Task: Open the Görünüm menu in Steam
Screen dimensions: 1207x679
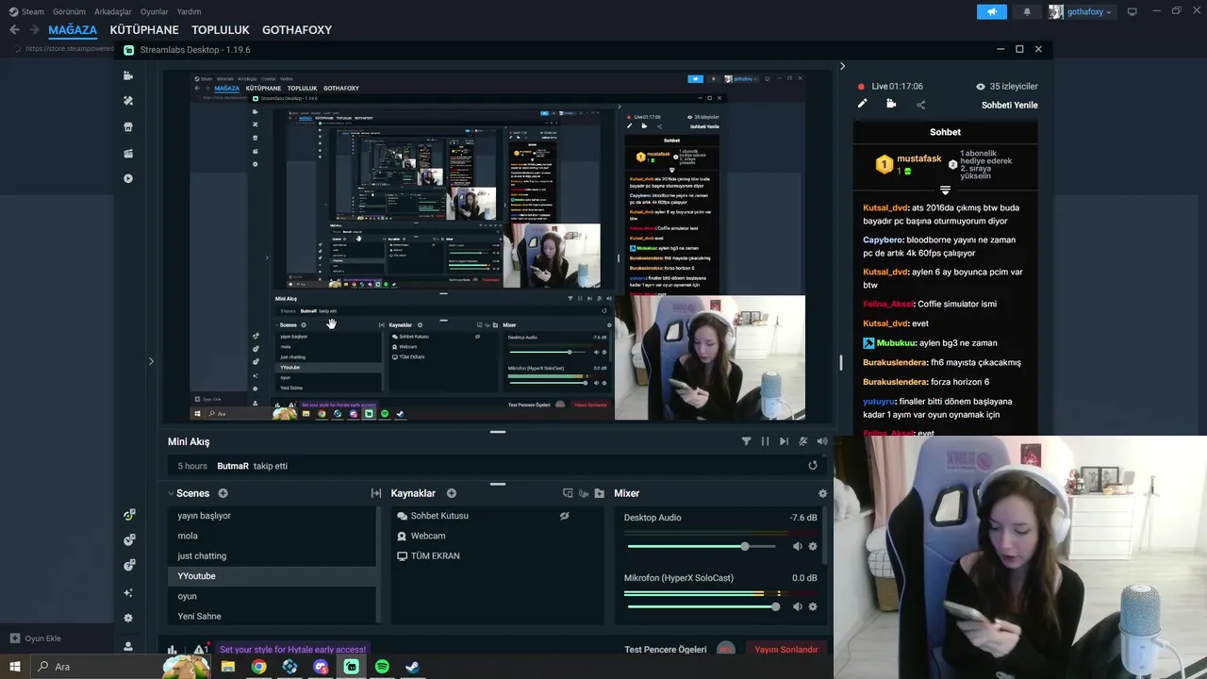Action: click(69, 11)
